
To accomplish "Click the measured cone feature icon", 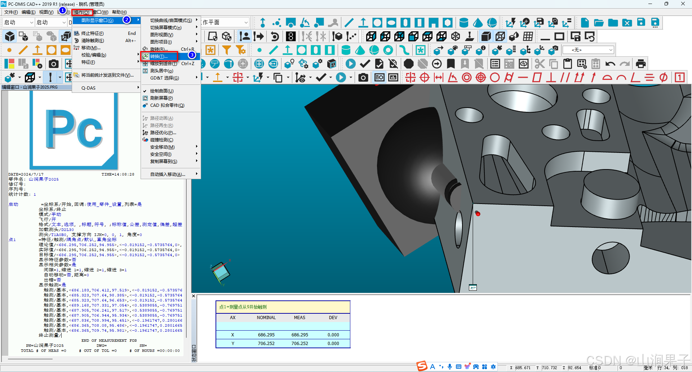I will click(x=478, y=23).
